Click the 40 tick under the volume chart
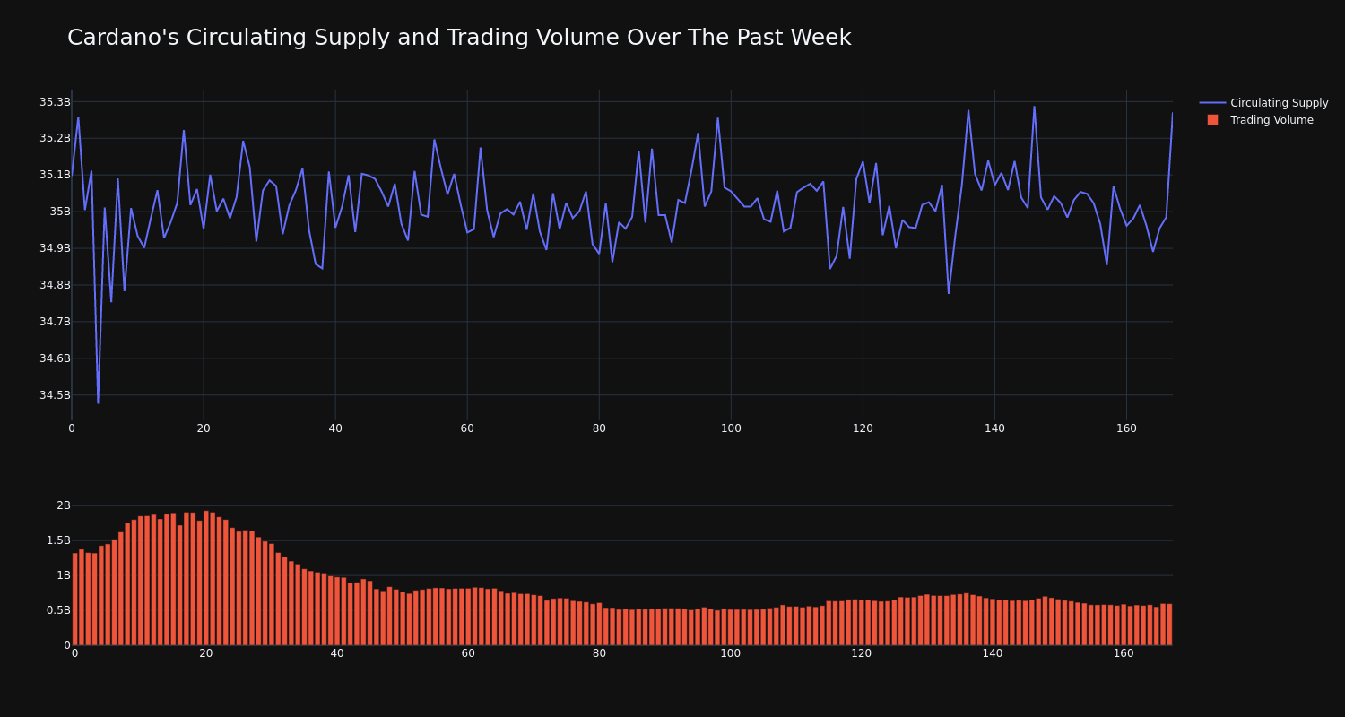Image resolution: width=1345 pixels, height=717 pixels. (x=337, y=653)
